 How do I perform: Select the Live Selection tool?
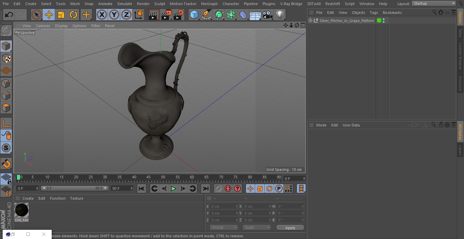click(37, 15)
